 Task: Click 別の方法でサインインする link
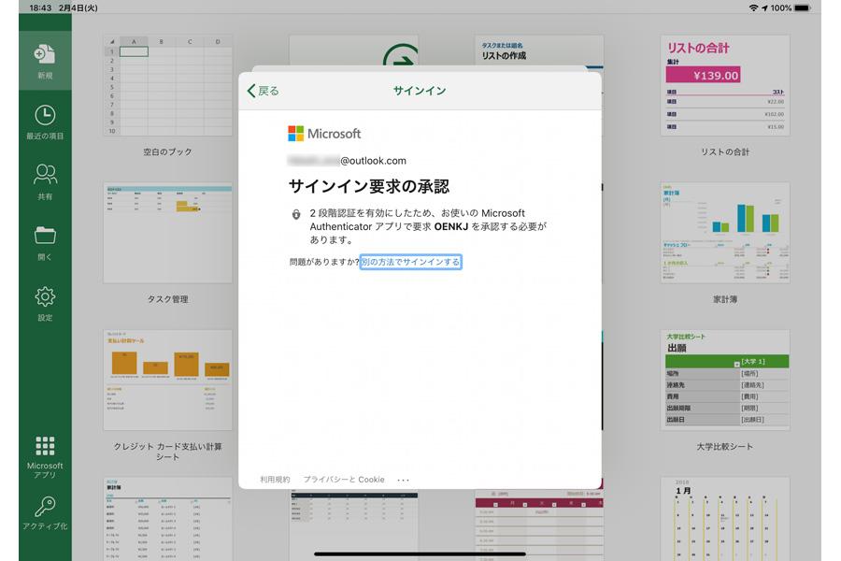click(x=410, y=262)
